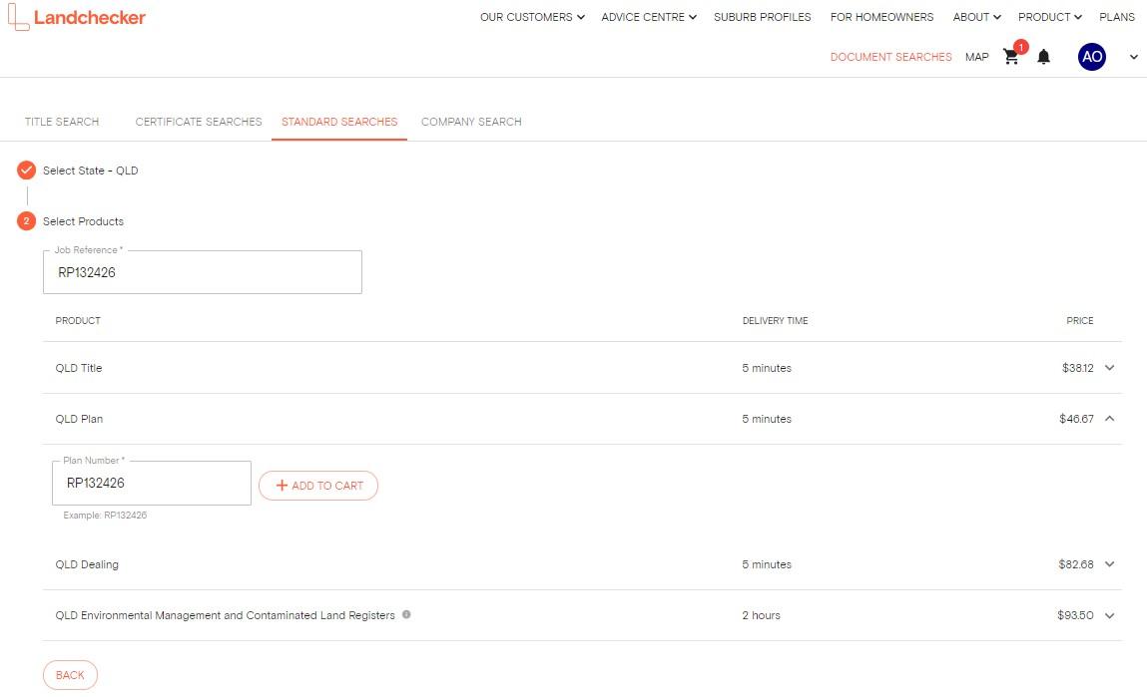Click the QLD Environmental Management product name

click(x=226, y=615)
